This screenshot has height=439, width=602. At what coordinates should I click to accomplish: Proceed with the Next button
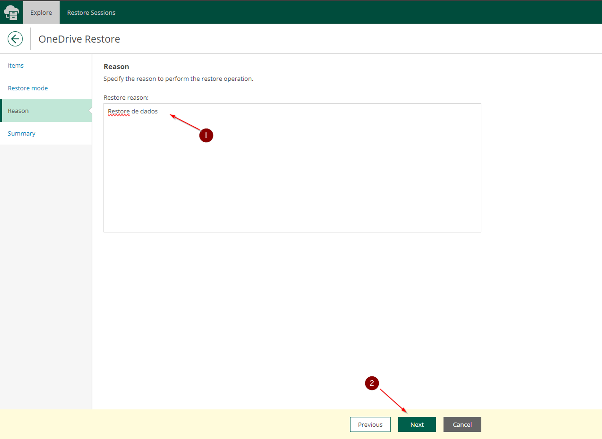(417, 425)
